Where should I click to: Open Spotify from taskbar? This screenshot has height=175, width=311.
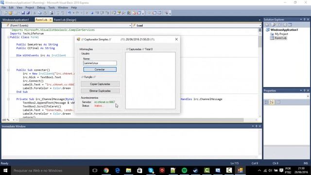185,170
